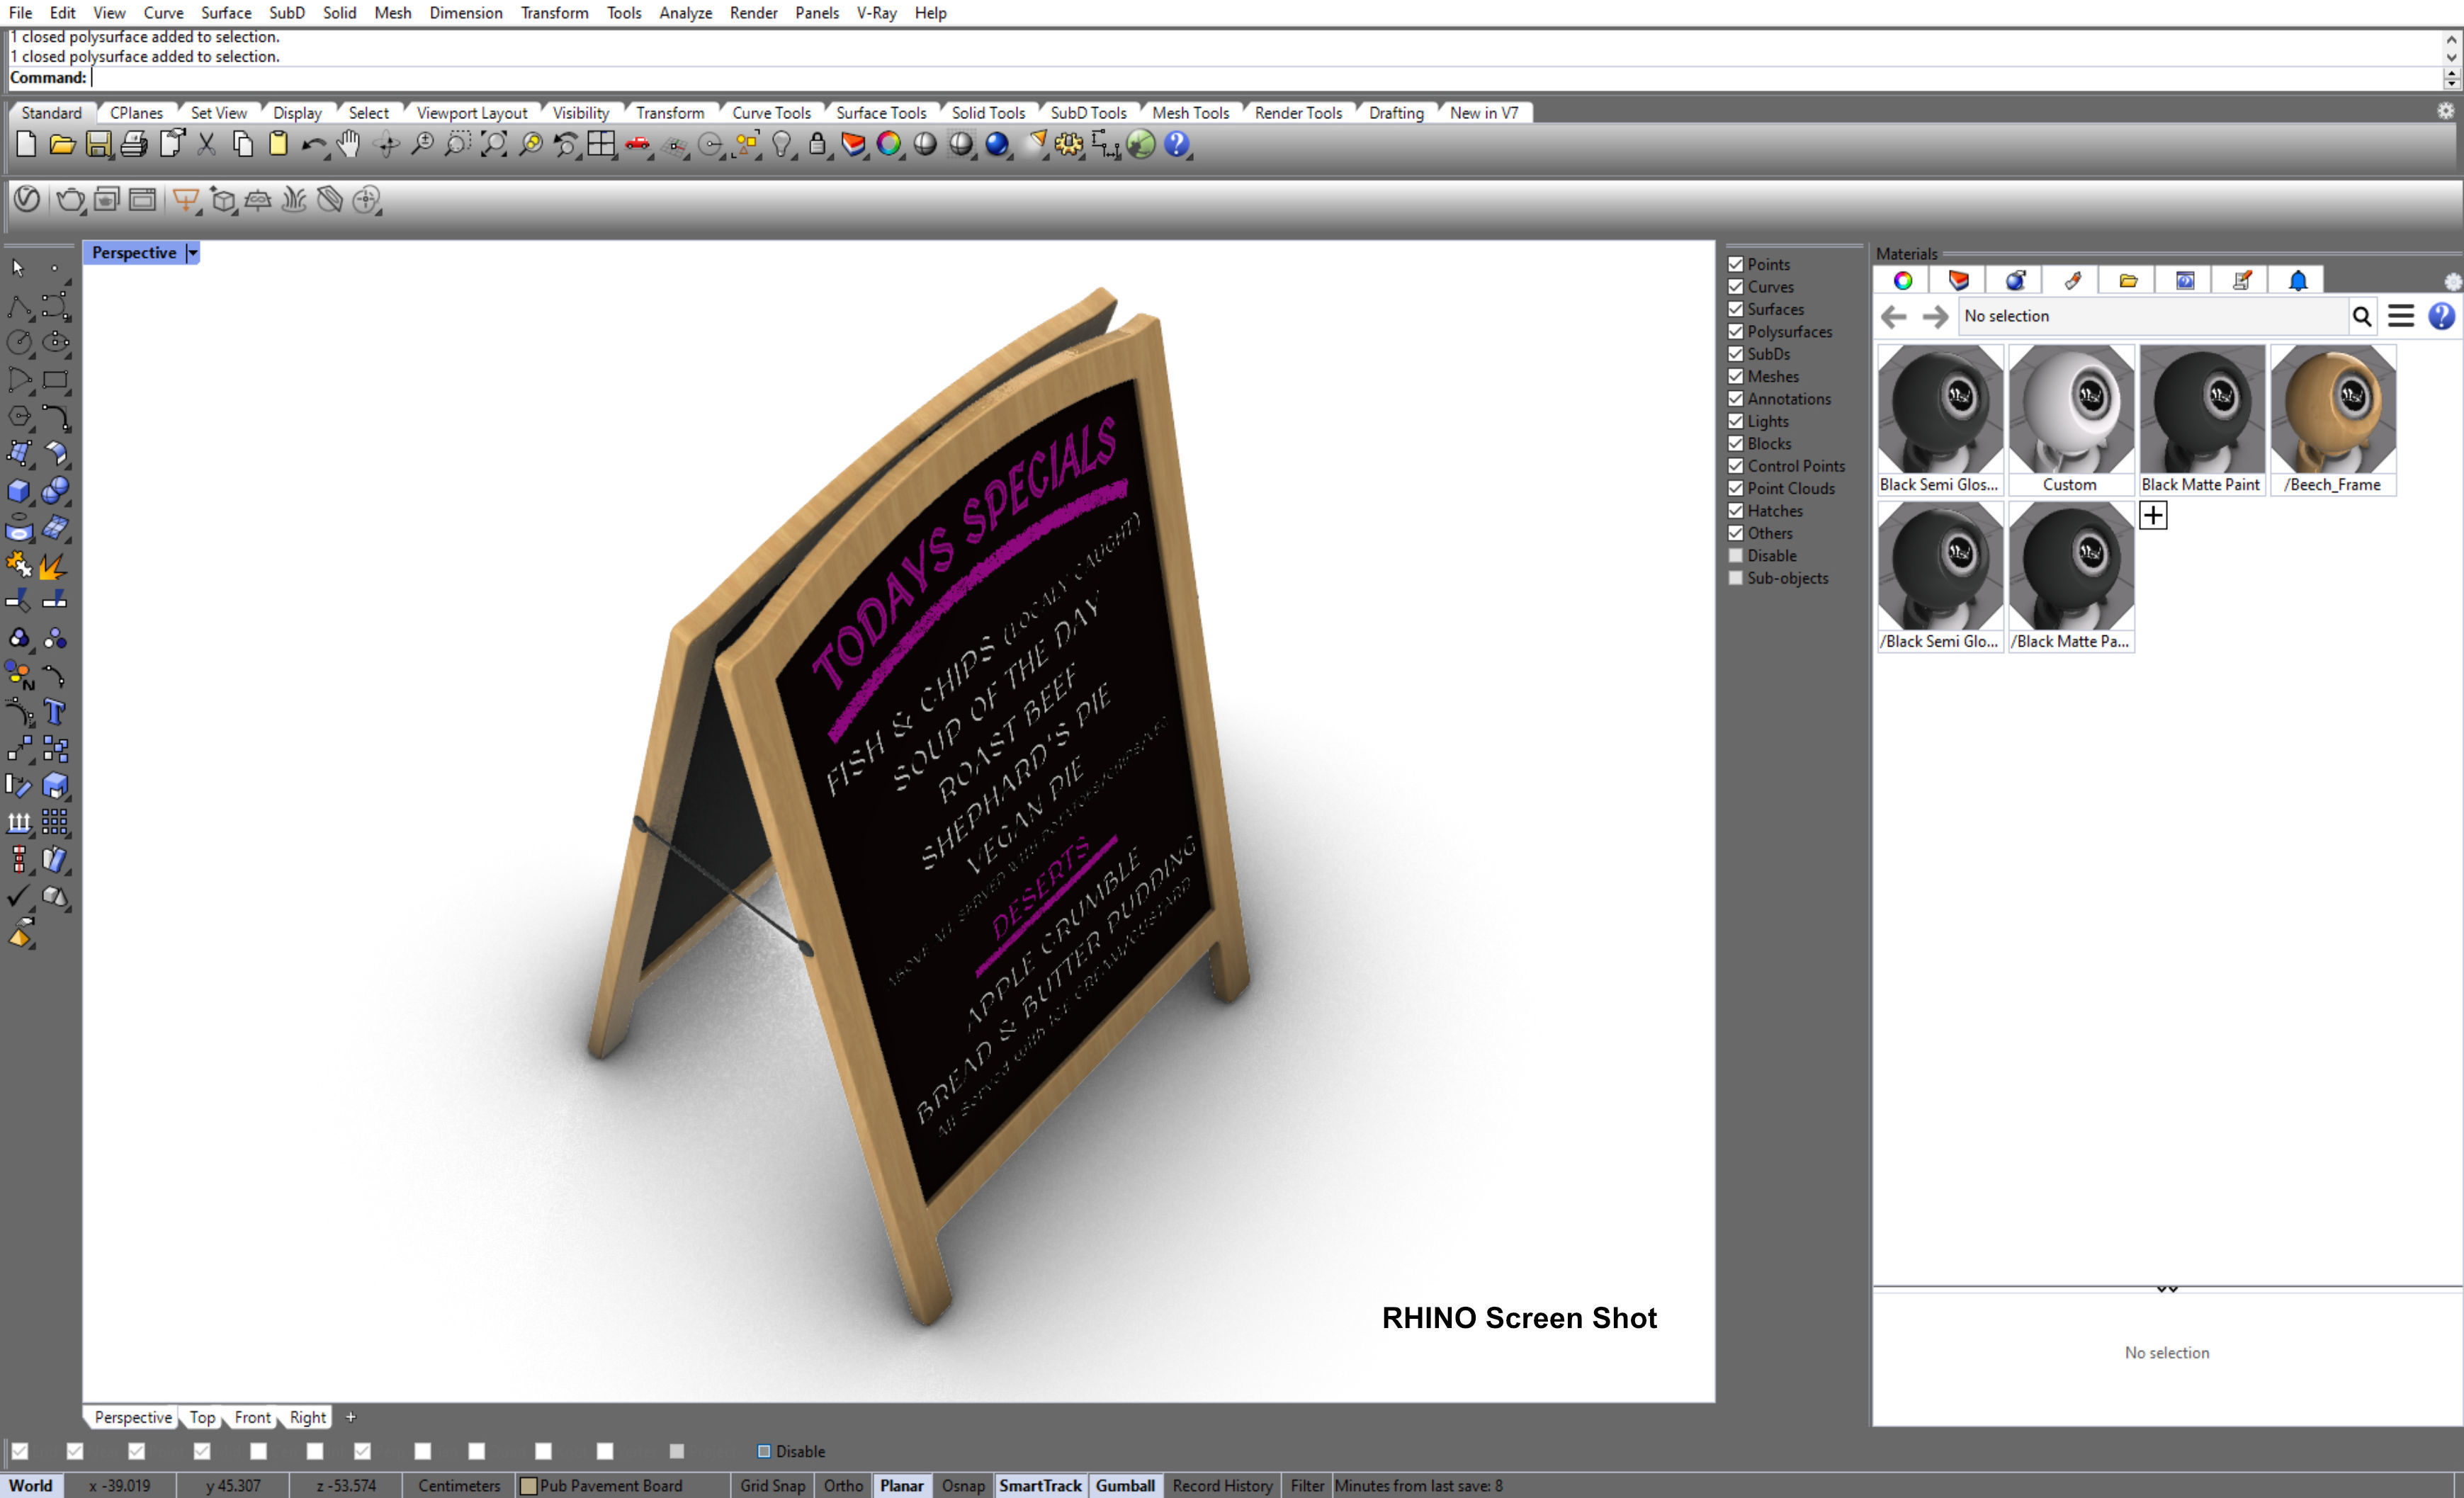
Task: Toggle the Disable checkbox under filters
Action: coord(1736,556)
